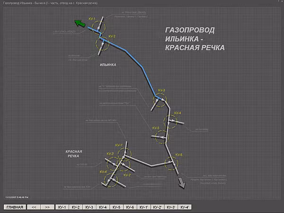Open КУ-3 from the bottom navigation bar
Screen dimensions: 284x213
[89, 207]
